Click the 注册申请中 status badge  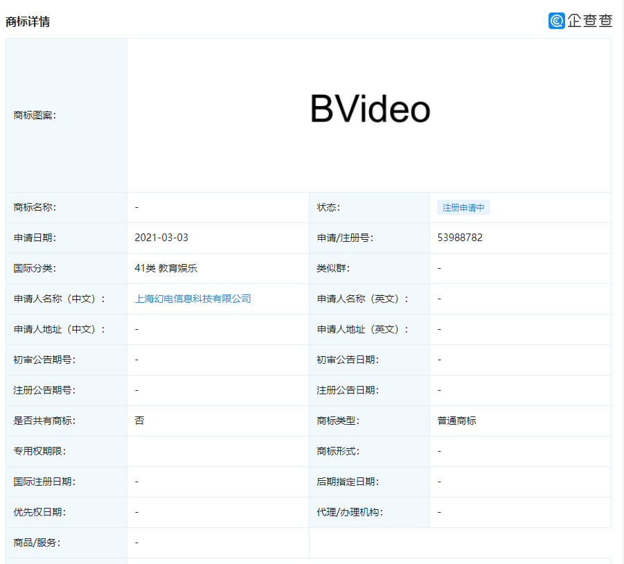point(463,207)
